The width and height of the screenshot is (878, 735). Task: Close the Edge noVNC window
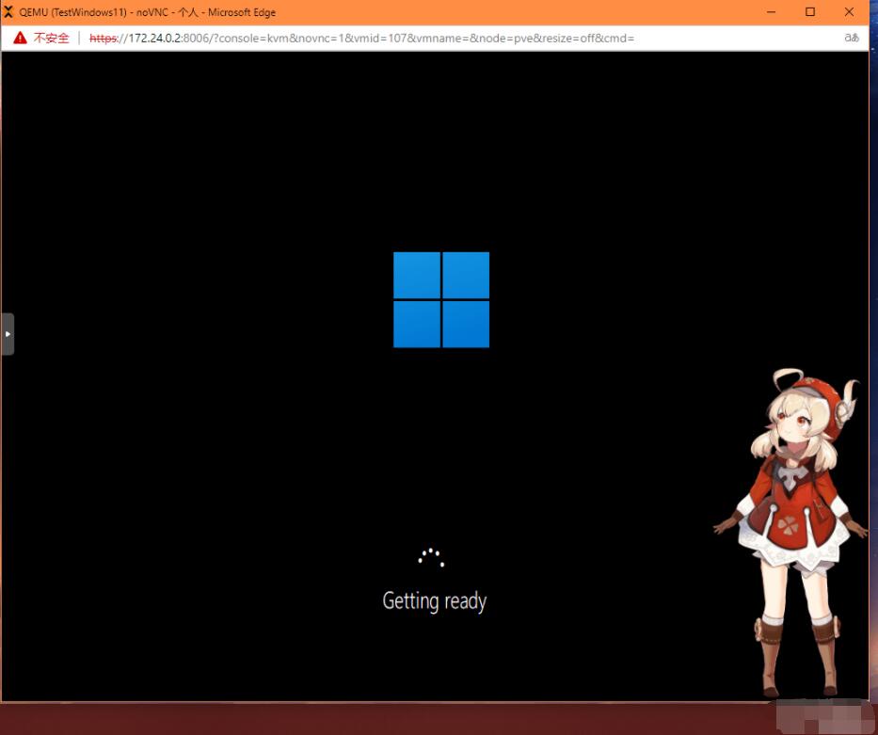click(x=849, y=11)
